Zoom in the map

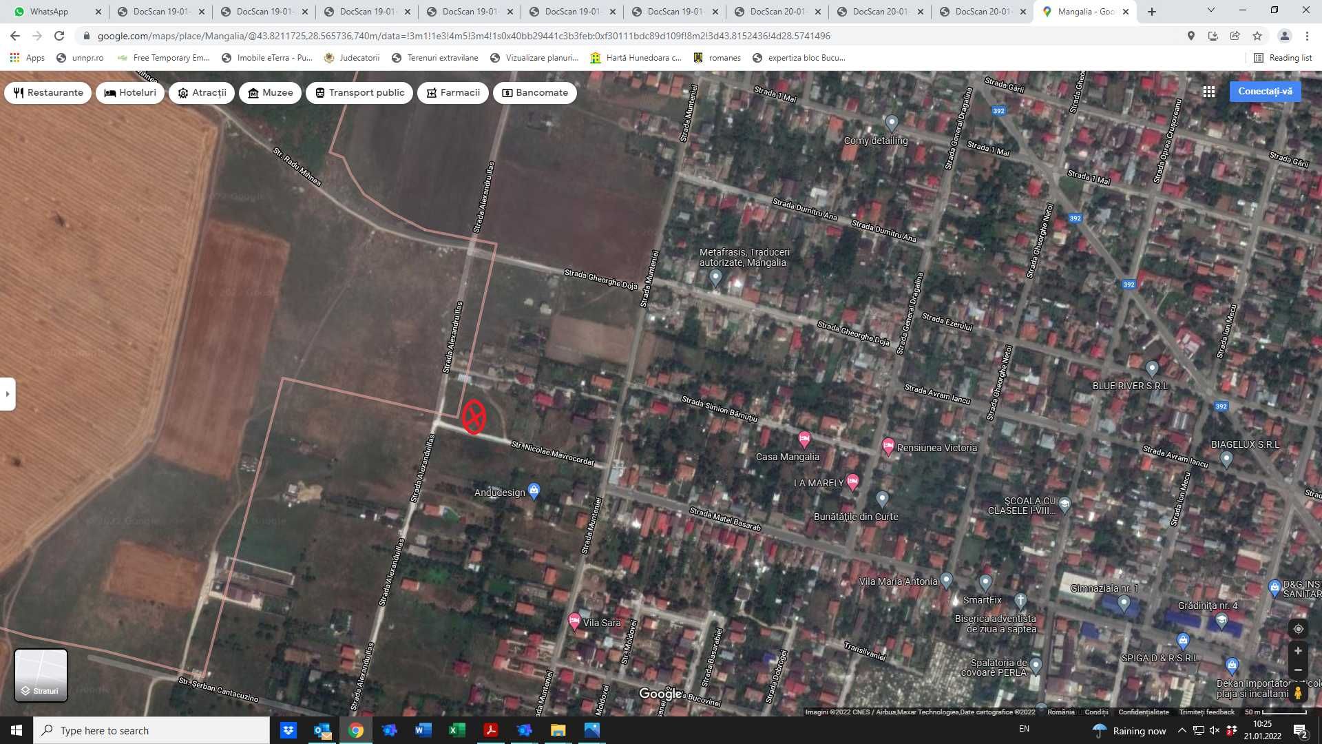click(1298, 651)
